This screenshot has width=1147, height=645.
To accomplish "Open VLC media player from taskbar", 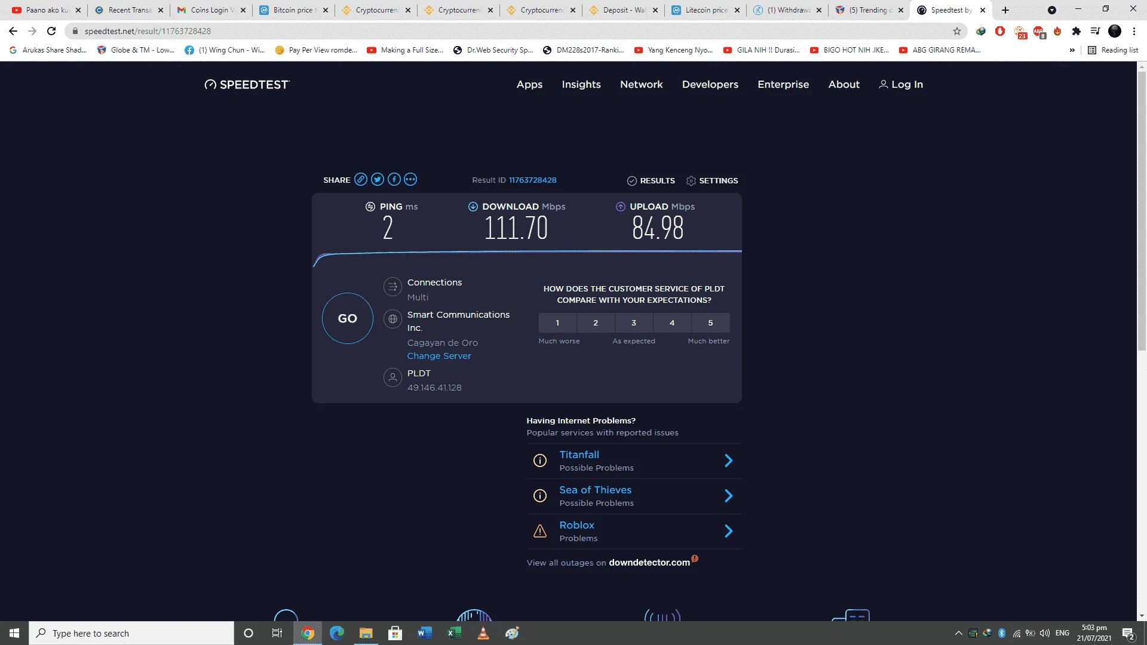I will [483, 633].
